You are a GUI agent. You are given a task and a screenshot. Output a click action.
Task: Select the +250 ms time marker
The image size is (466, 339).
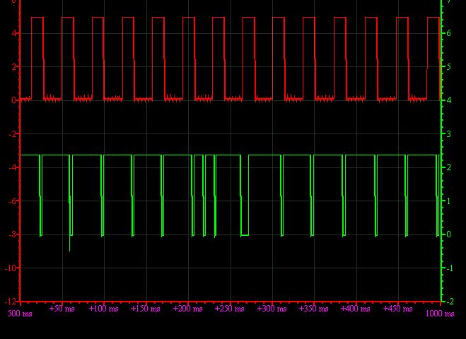226,309
